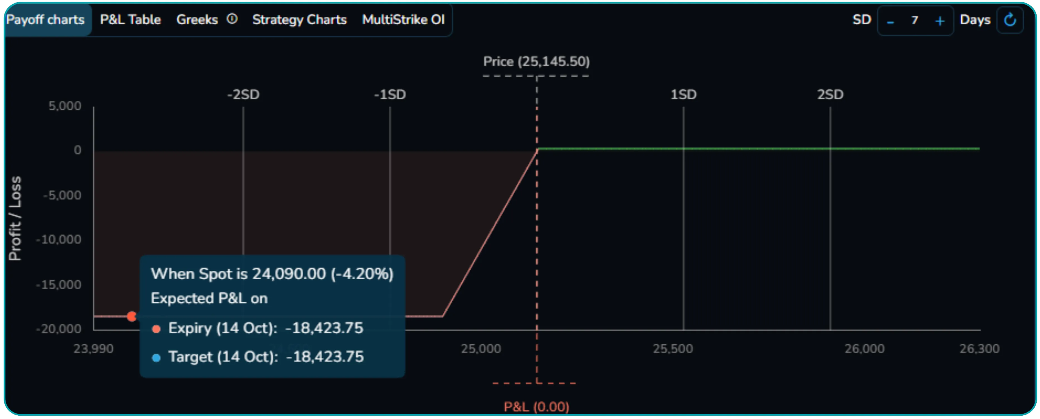Image resolution: width=1040 pixels, height=419 pixels.
Task: Click the blue Target (14 Oct) legend dot
Action: (156, 358)
